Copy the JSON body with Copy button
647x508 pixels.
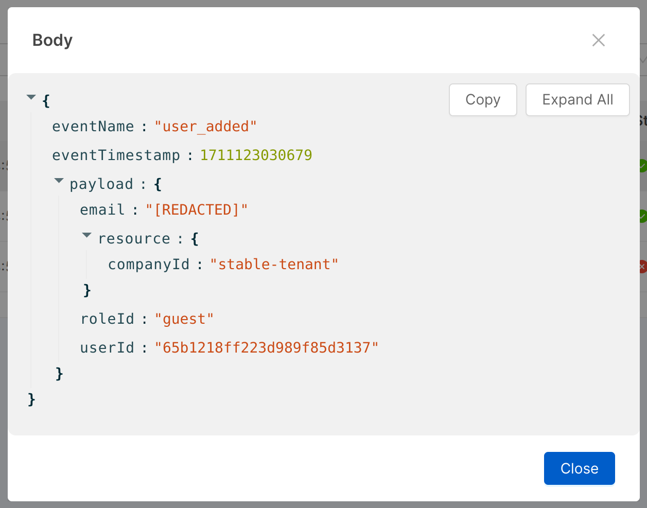coord(482,100)
